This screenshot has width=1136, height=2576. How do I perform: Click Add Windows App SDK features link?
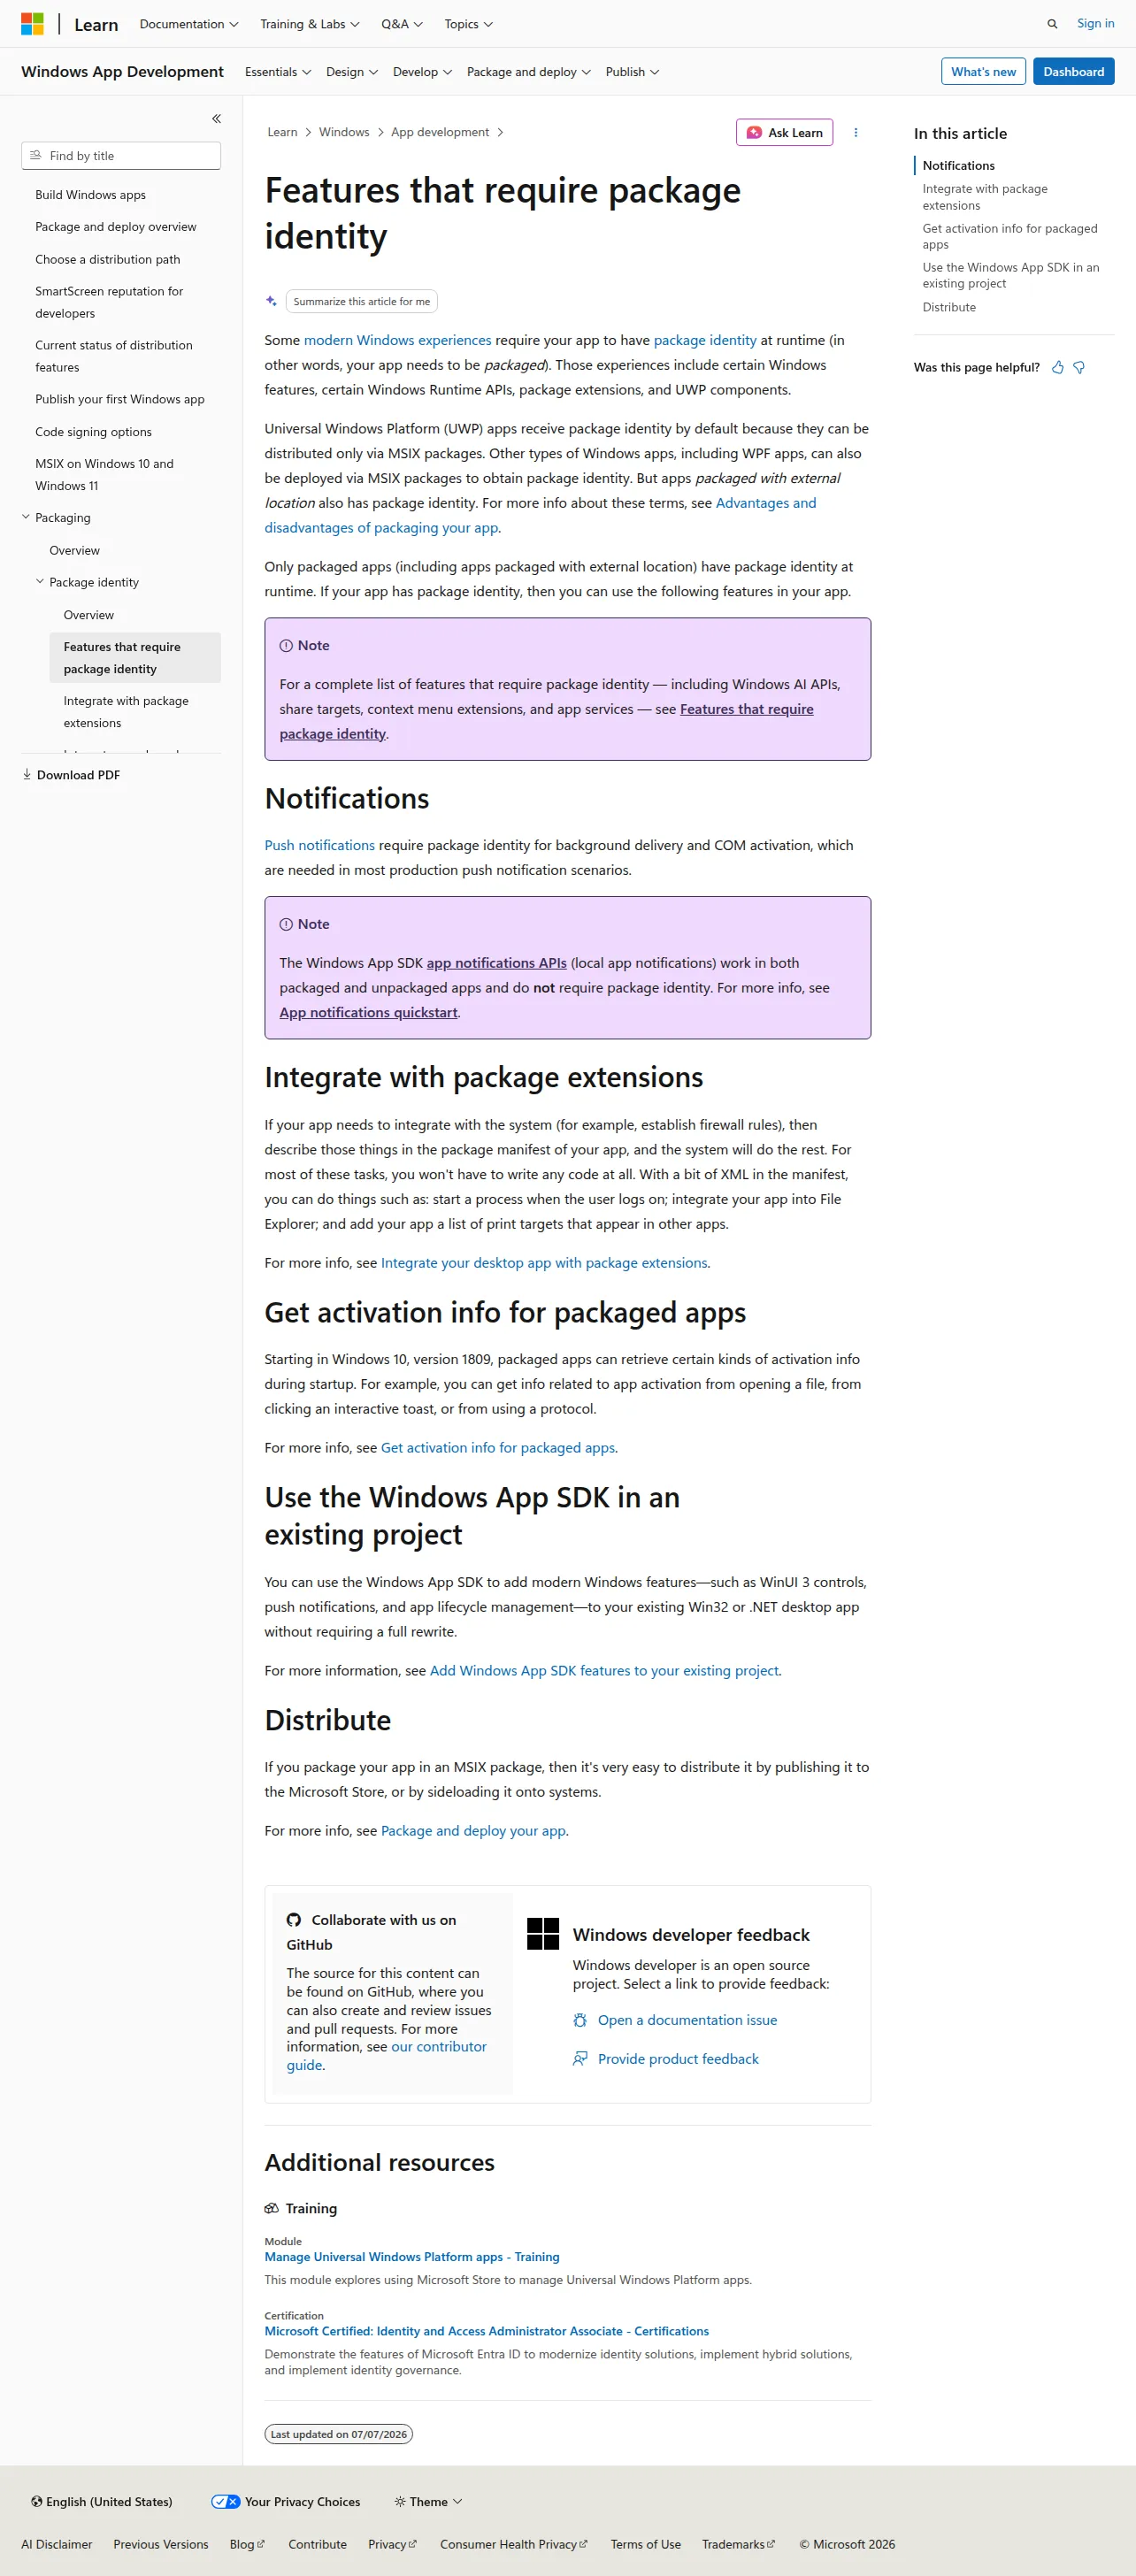[604, 1671]
